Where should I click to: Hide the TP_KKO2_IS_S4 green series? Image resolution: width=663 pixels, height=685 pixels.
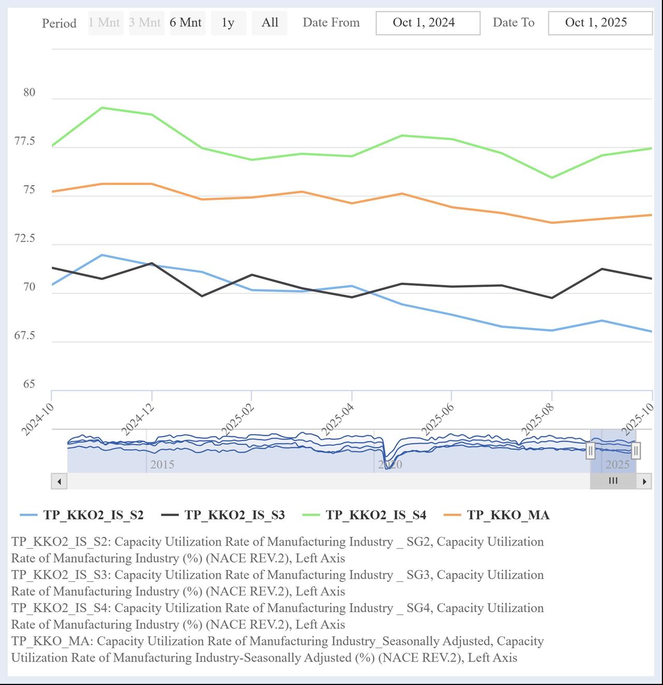pos(365,515)
